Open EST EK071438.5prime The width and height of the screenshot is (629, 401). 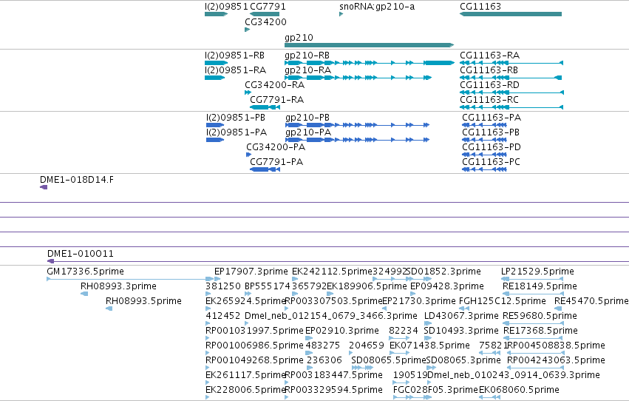tap(429, 346)
